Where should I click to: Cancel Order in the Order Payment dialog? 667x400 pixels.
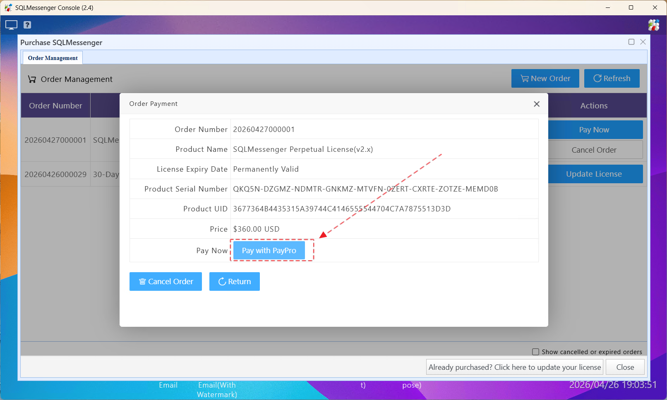tap(166, 281)
